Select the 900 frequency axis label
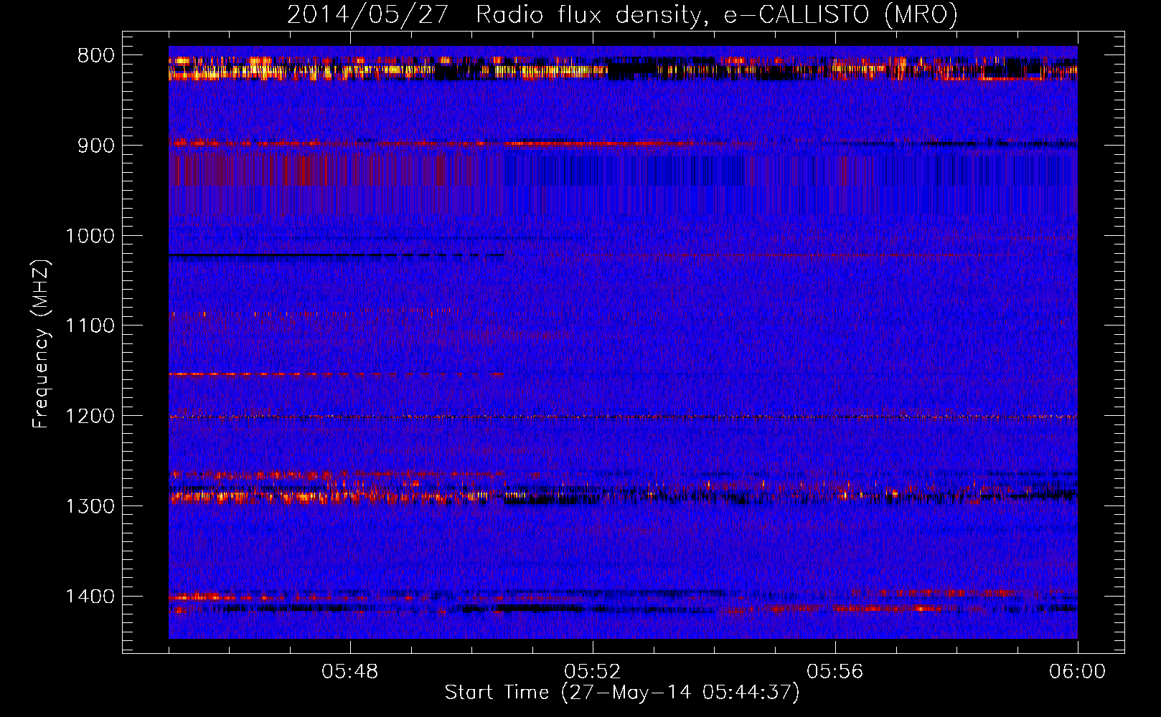 pos(96,146)
